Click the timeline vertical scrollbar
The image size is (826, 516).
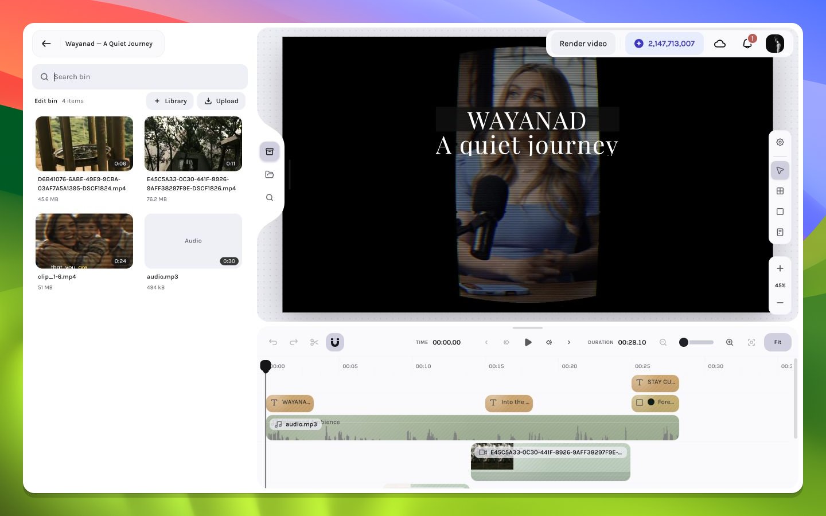click(x=795, y=398)
